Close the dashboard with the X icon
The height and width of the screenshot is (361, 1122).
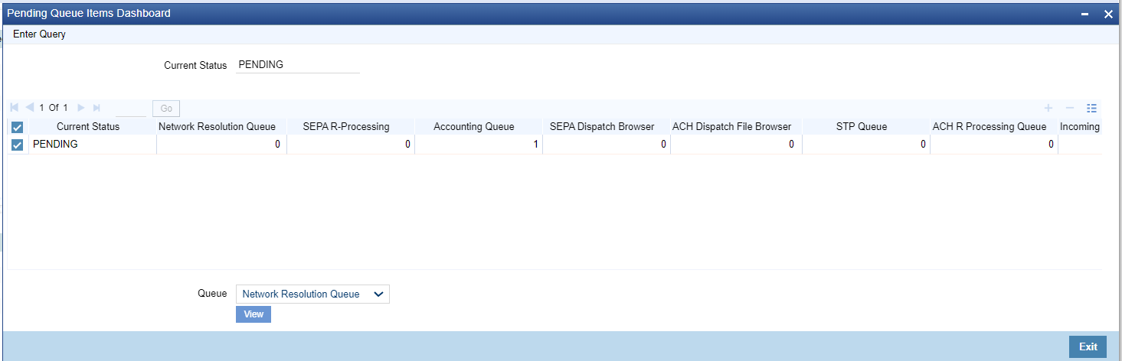(1107, 14)
